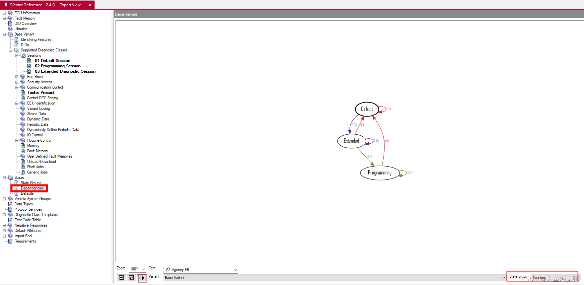The height and width of the screenshot is (285, 584).
Task: Select Stored Data item
Action: pyautogui.click(x=36, y=114)
